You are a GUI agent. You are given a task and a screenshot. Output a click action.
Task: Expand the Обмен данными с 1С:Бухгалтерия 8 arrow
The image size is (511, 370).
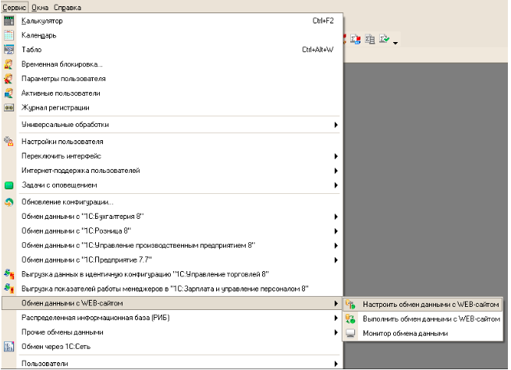[336, 217]
